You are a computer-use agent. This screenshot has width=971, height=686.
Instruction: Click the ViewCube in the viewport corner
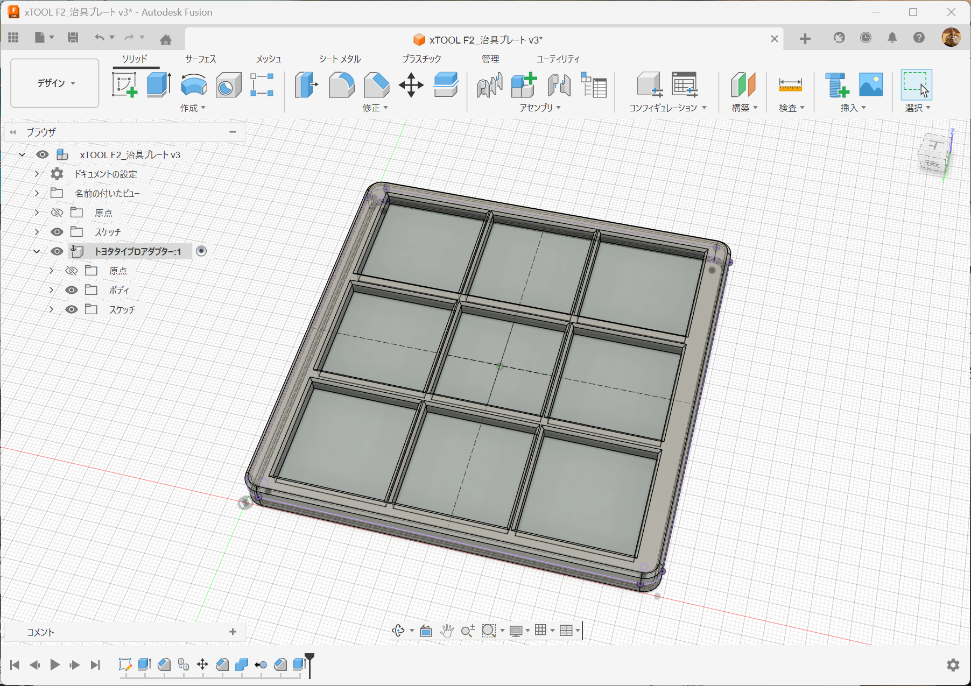point(934,154)
